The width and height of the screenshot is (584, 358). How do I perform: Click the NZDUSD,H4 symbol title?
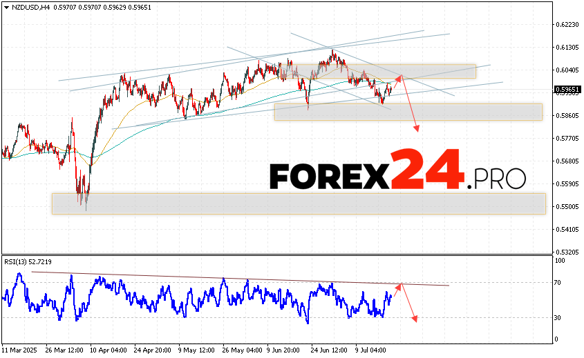pos(25,7)
